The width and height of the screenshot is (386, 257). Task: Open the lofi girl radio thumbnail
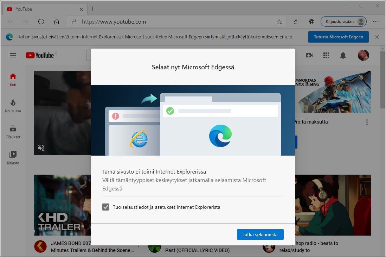[x=333, y=205]
